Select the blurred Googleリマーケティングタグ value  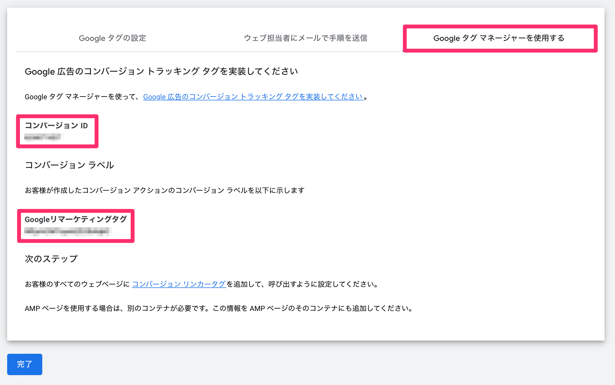click(x=68, y=232)
